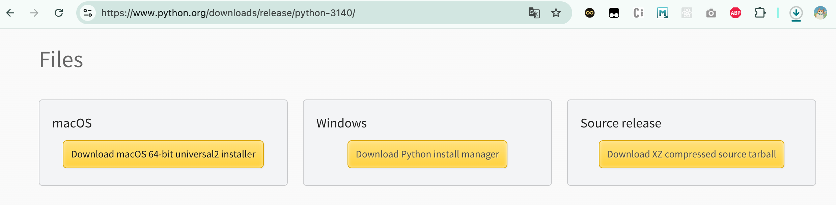Click the teal M extension icon
This screenshot has width=836, height=205.
click(662, 13)
